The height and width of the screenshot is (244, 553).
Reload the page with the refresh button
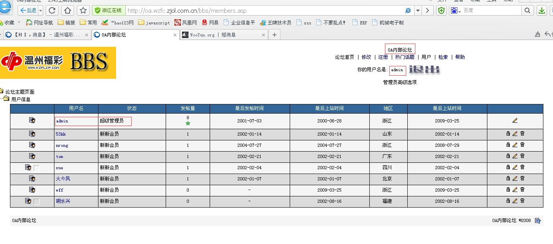coord(52,10)
